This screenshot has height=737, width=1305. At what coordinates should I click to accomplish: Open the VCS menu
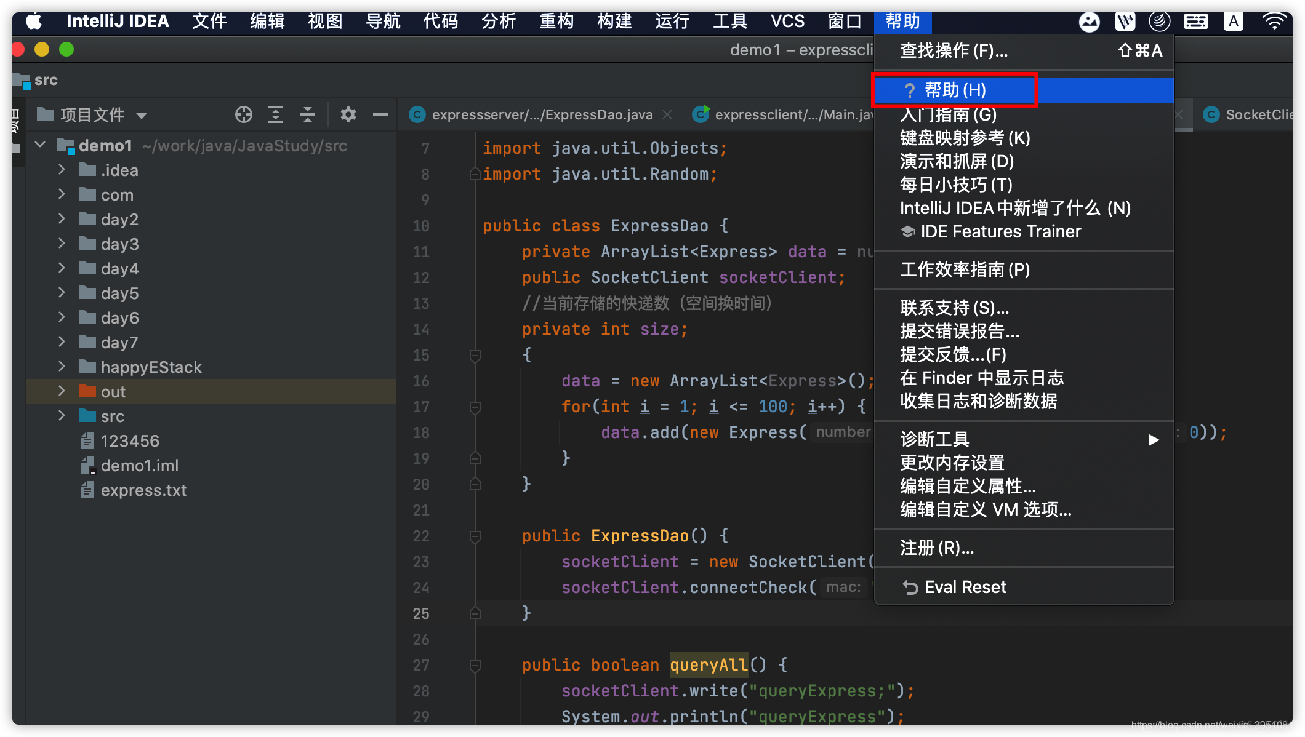point(787,22)
